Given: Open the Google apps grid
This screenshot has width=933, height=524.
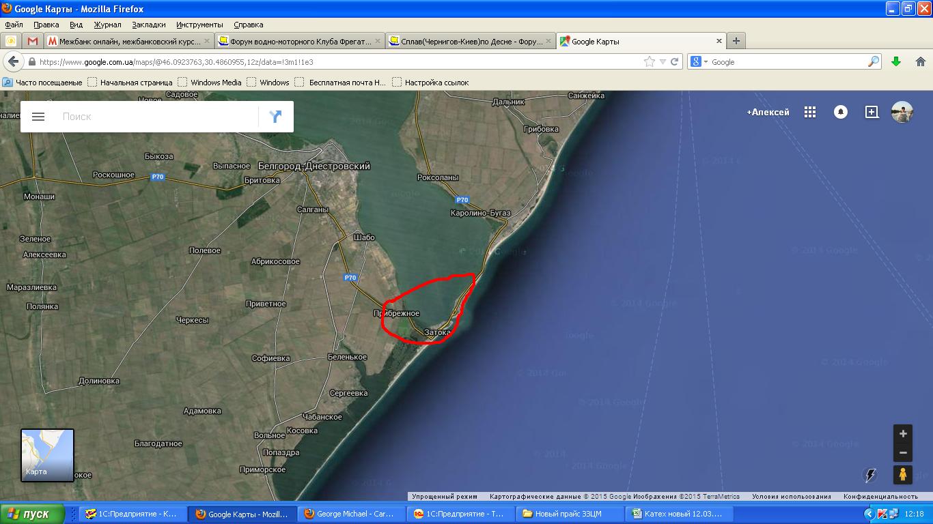Looking at the screenshot, I should [x=810, y=113].
